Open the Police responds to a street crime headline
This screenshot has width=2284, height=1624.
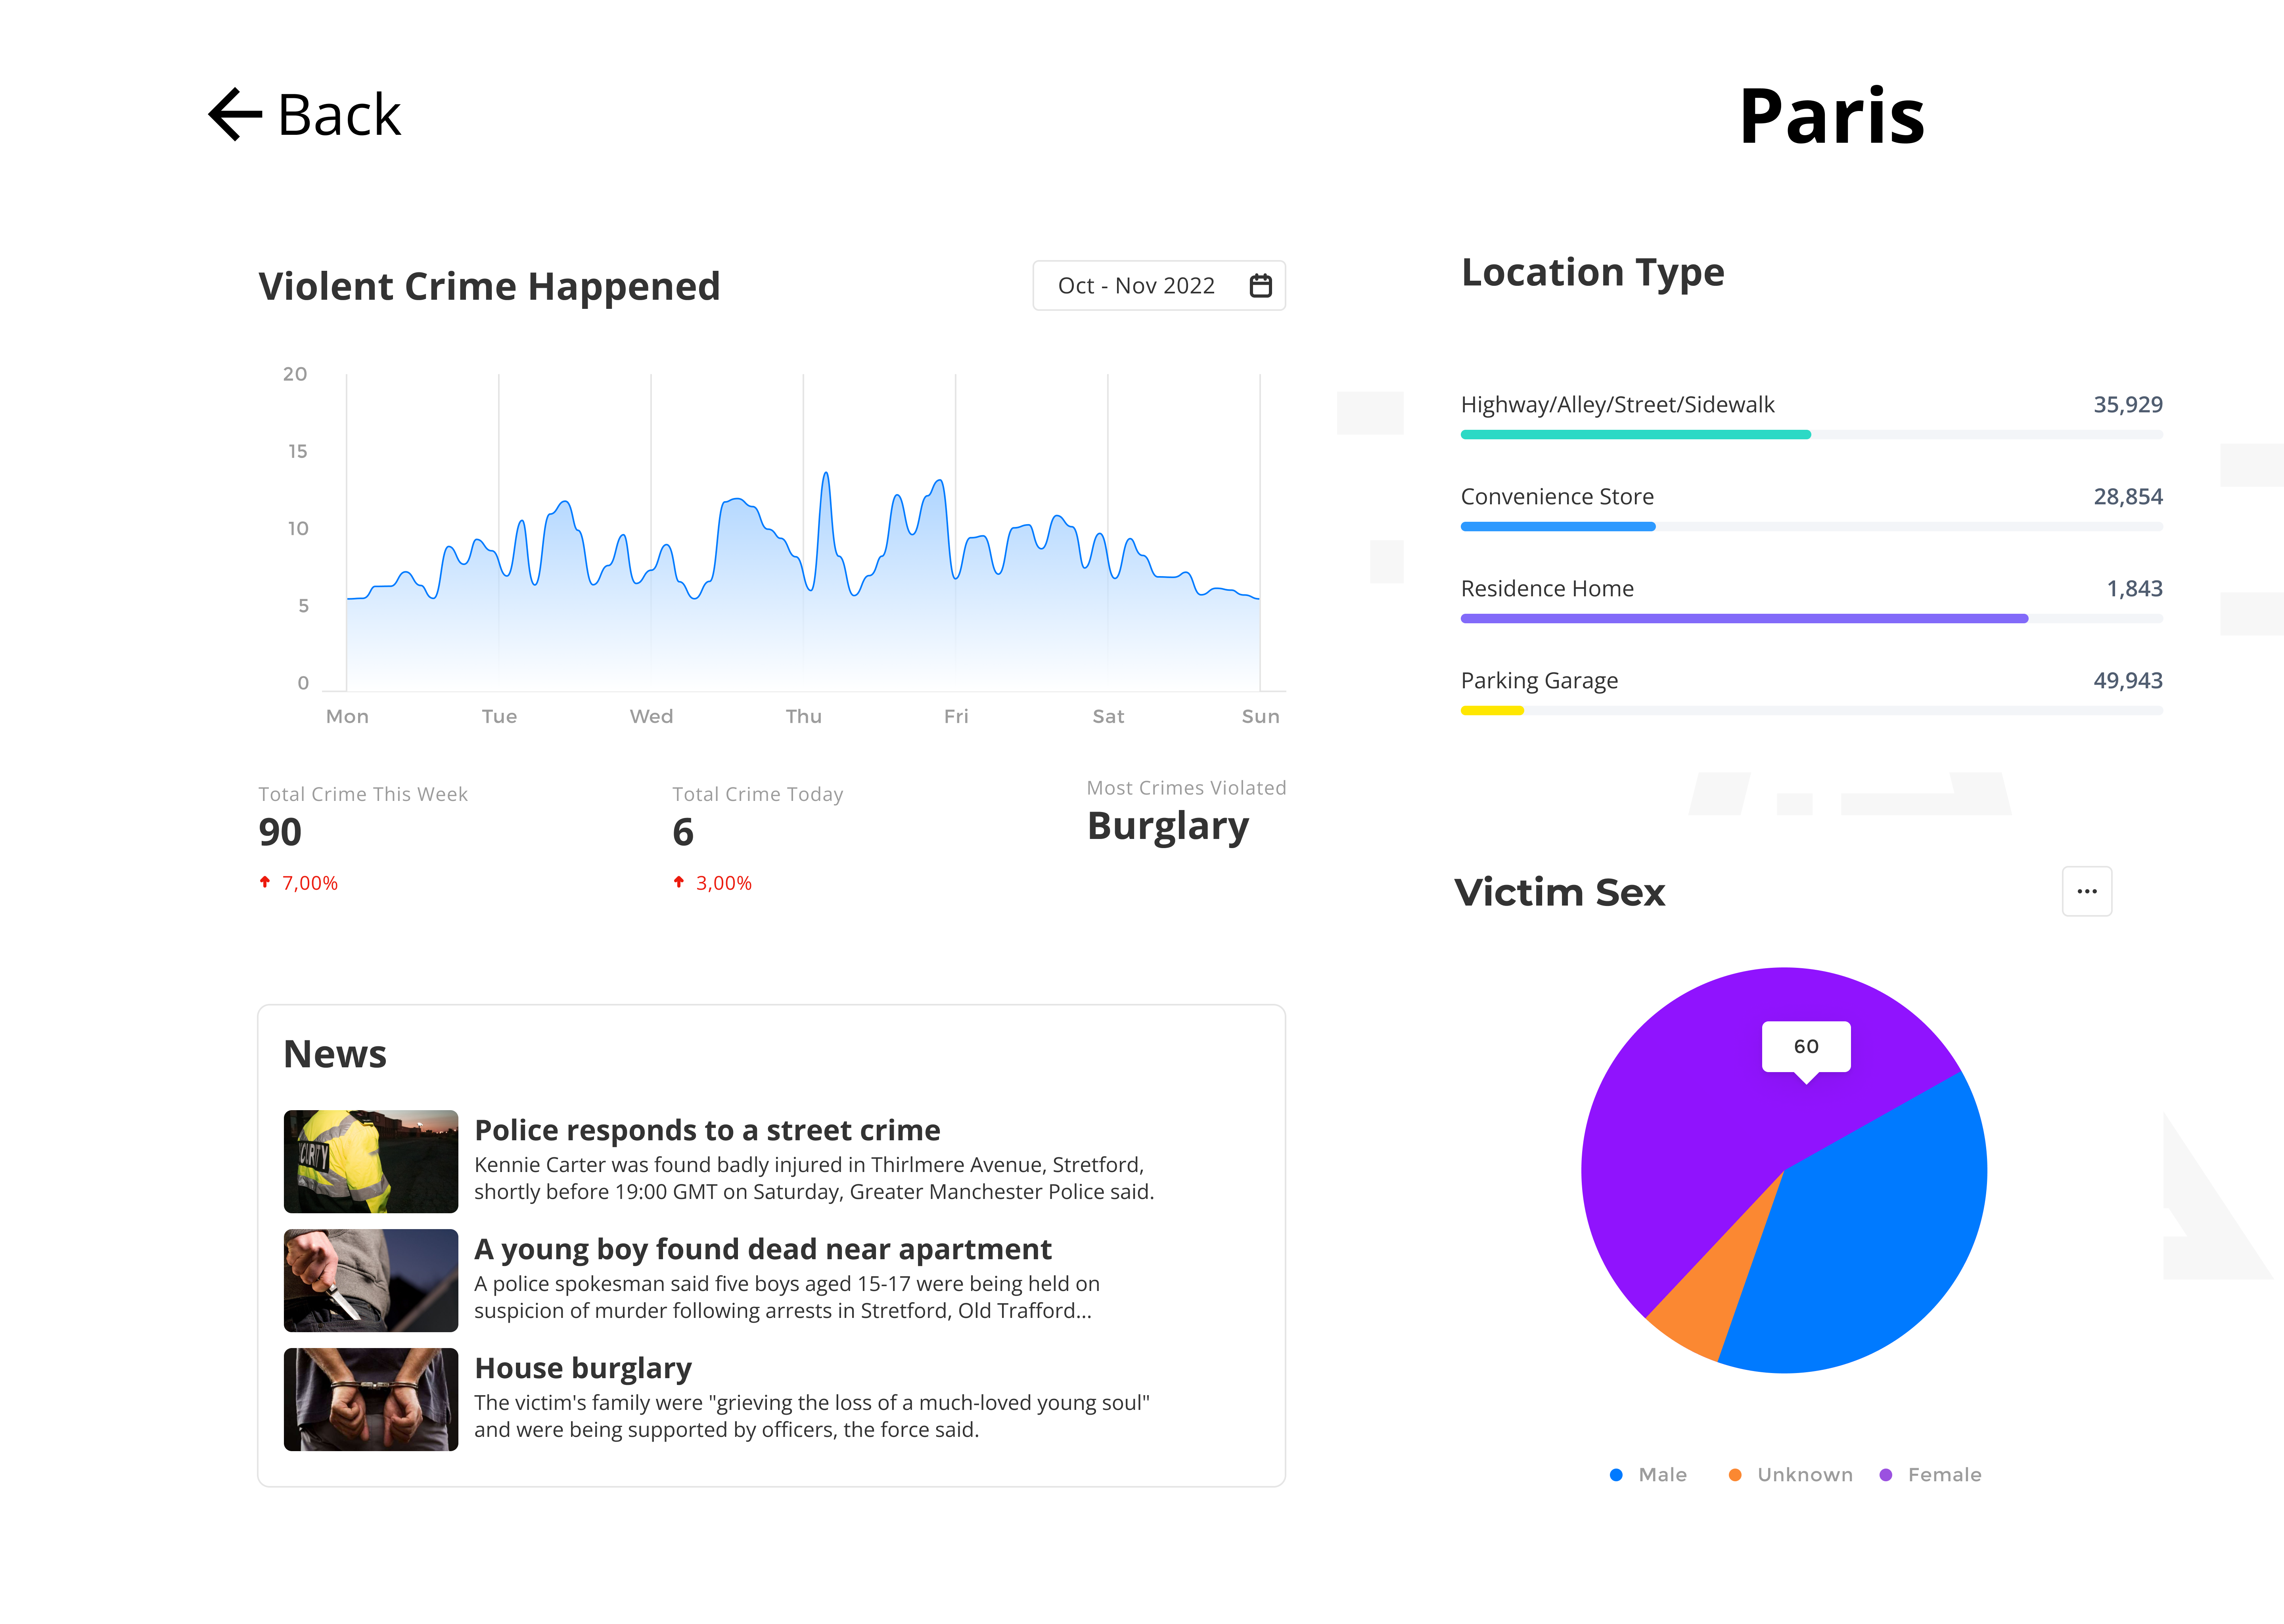(707, 1130)
